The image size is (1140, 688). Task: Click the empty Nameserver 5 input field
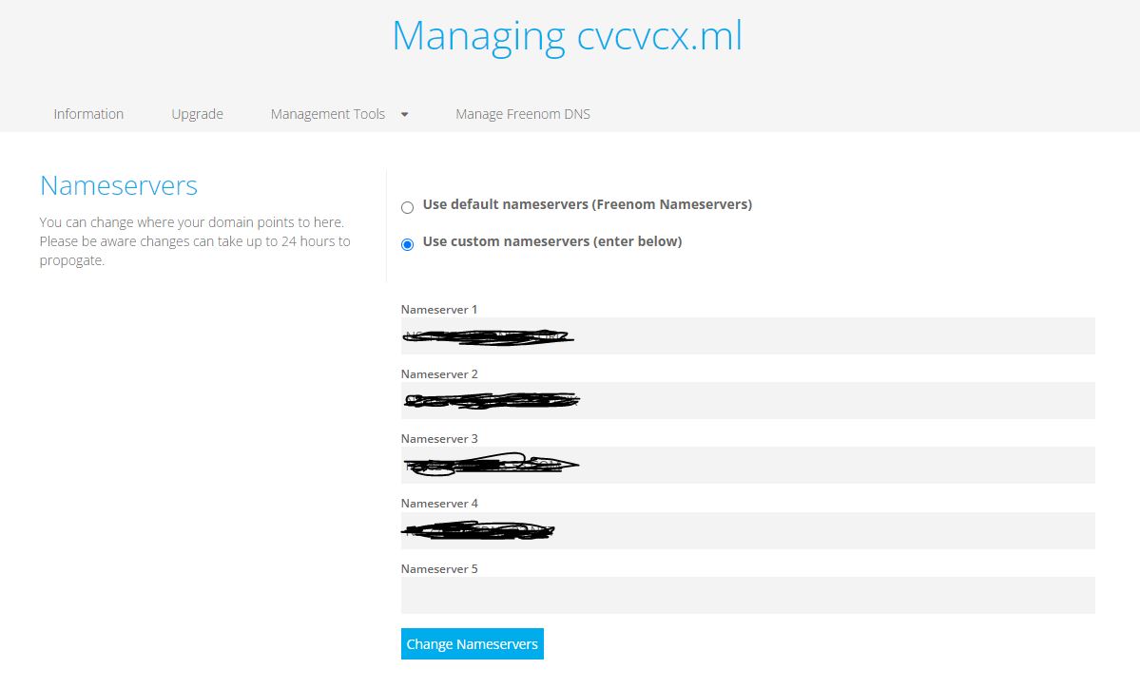pyautogui.click(x=747, y=595)
